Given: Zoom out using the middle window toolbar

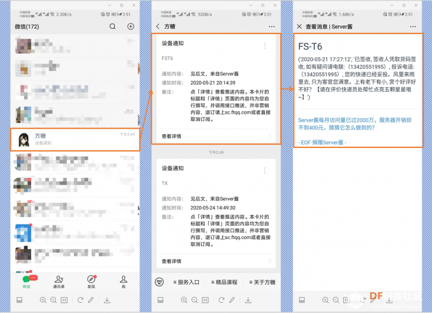Looking at the screenshot, I should pyautogui.click(x=194, y=300).
